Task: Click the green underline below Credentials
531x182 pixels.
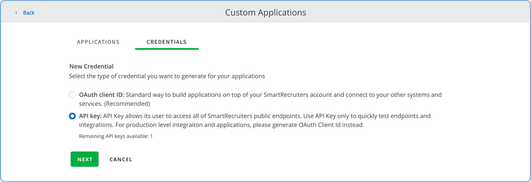Action: click(167, 49)
